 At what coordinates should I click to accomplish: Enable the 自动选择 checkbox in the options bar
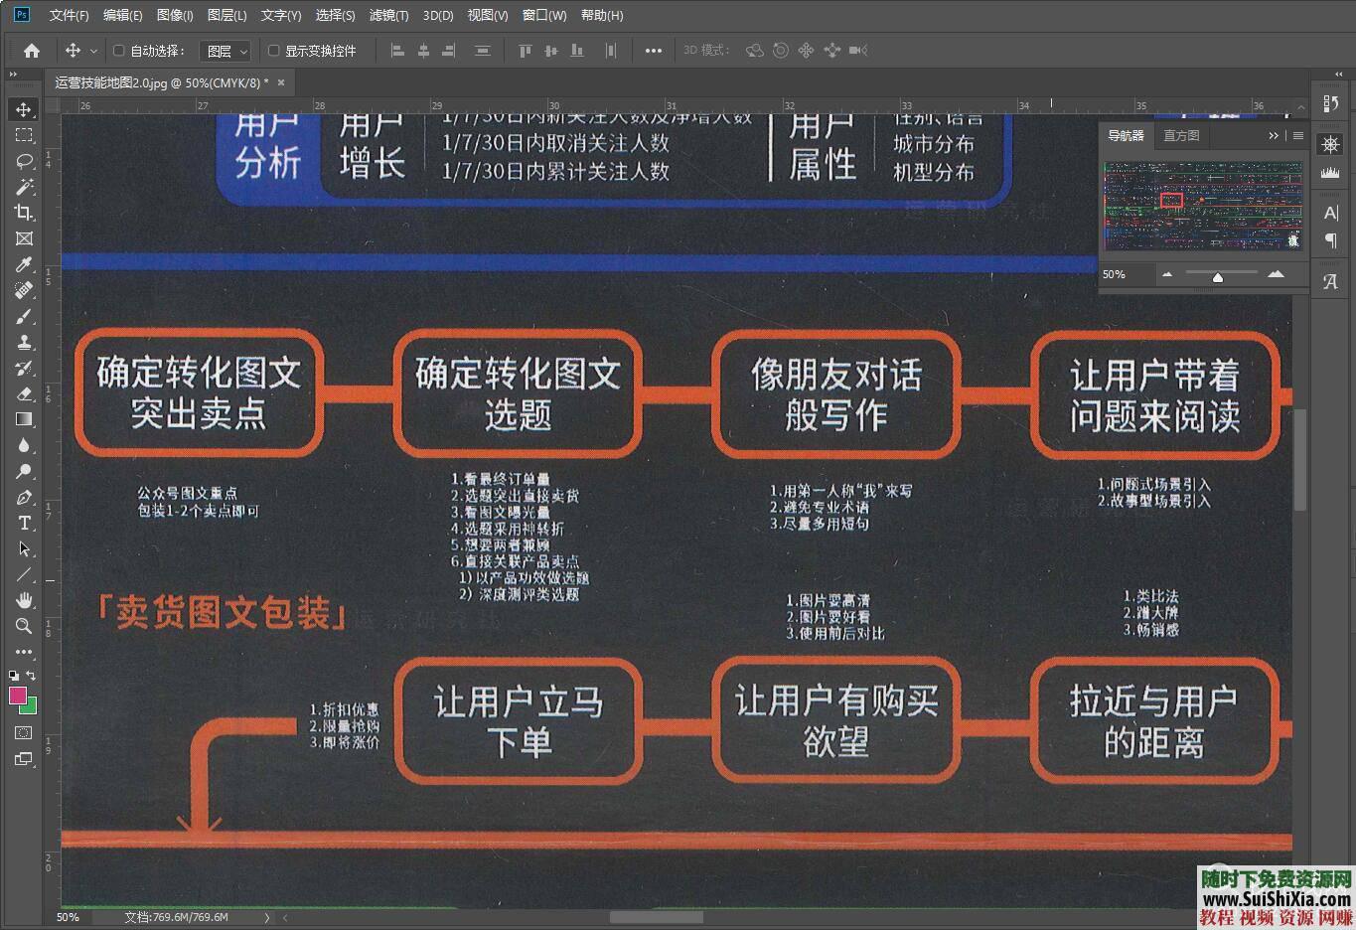[118, 51]
